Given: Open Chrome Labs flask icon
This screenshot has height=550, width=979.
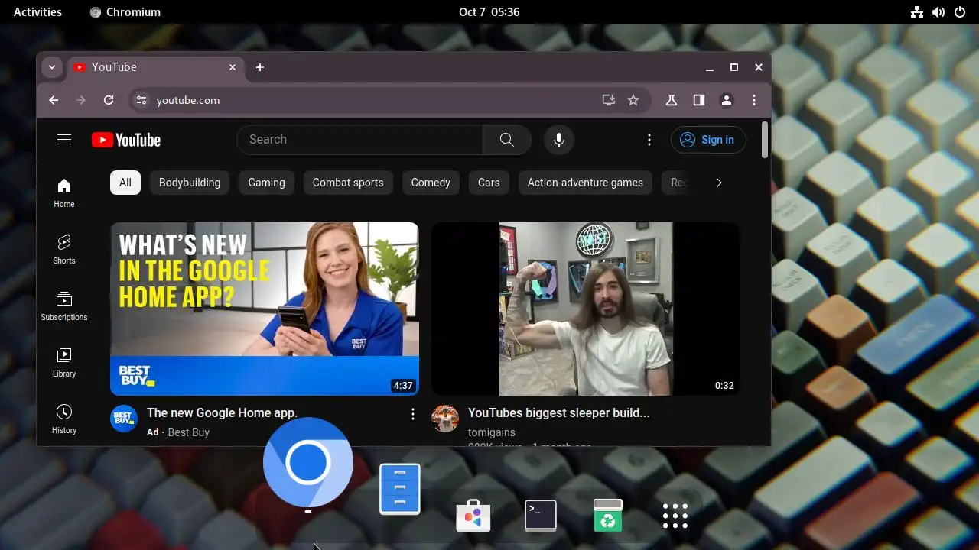Looking at the screenshot, I should click(x=672, y=100).
